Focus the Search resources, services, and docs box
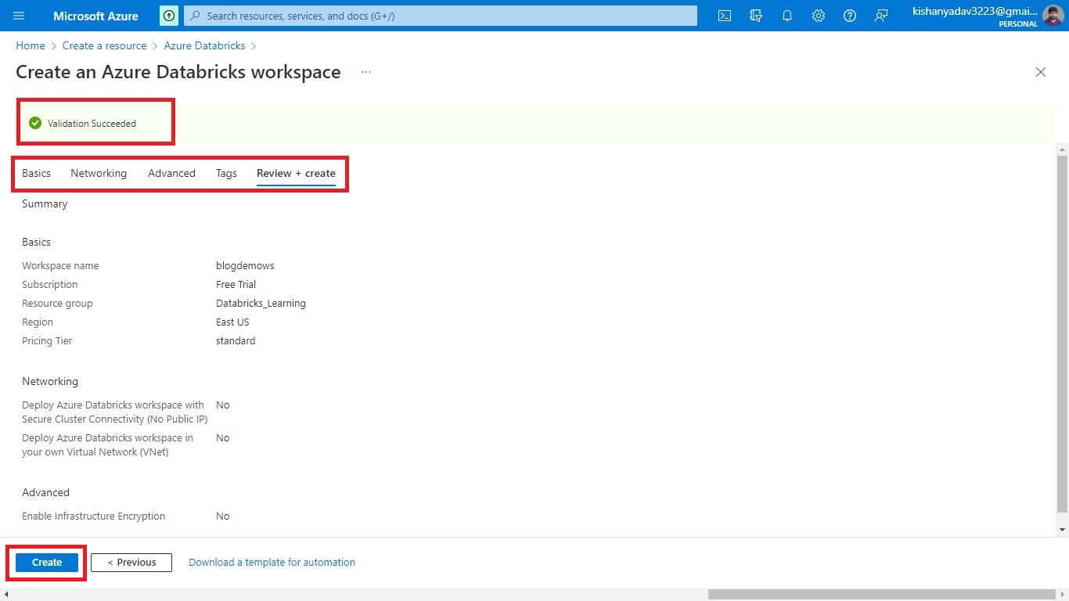Viewport: 1069px width, 601px height. coord(440,16)
